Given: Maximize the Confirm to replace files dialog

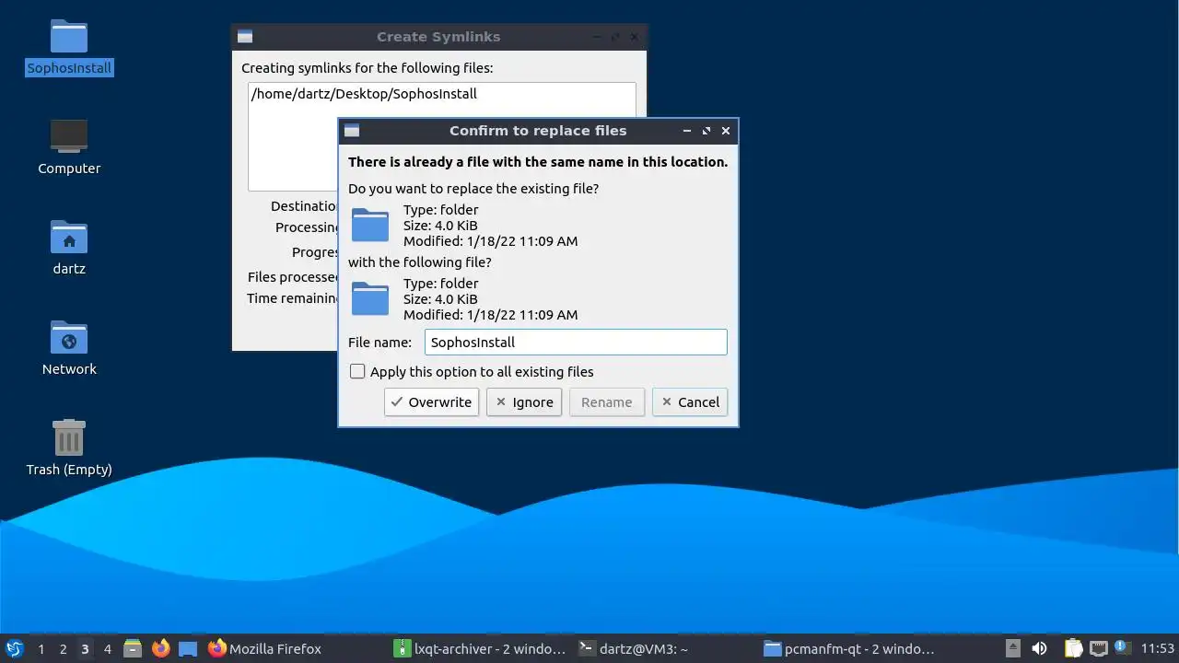Looking at the screenshot, I should pyautogui.click(x=706, y=131).
